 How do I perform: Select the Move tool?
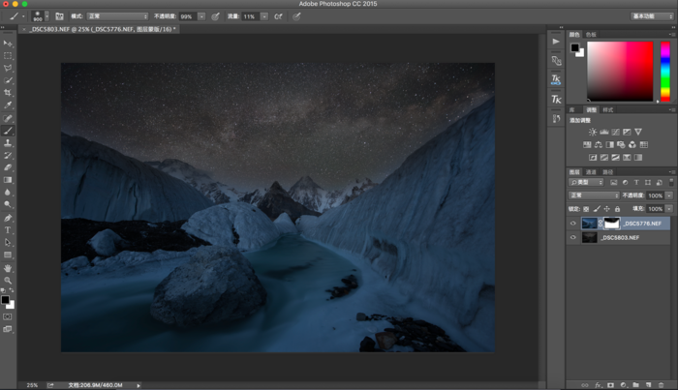coord(8,44)
